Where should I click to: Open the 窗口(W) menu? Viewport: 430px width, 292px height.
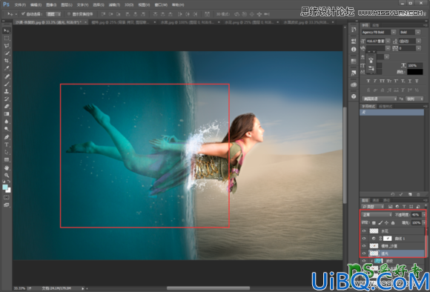coord(161,4)
